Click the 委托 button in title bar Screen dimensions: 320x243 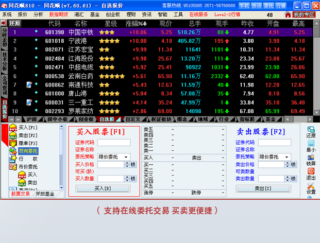(268, 6)
